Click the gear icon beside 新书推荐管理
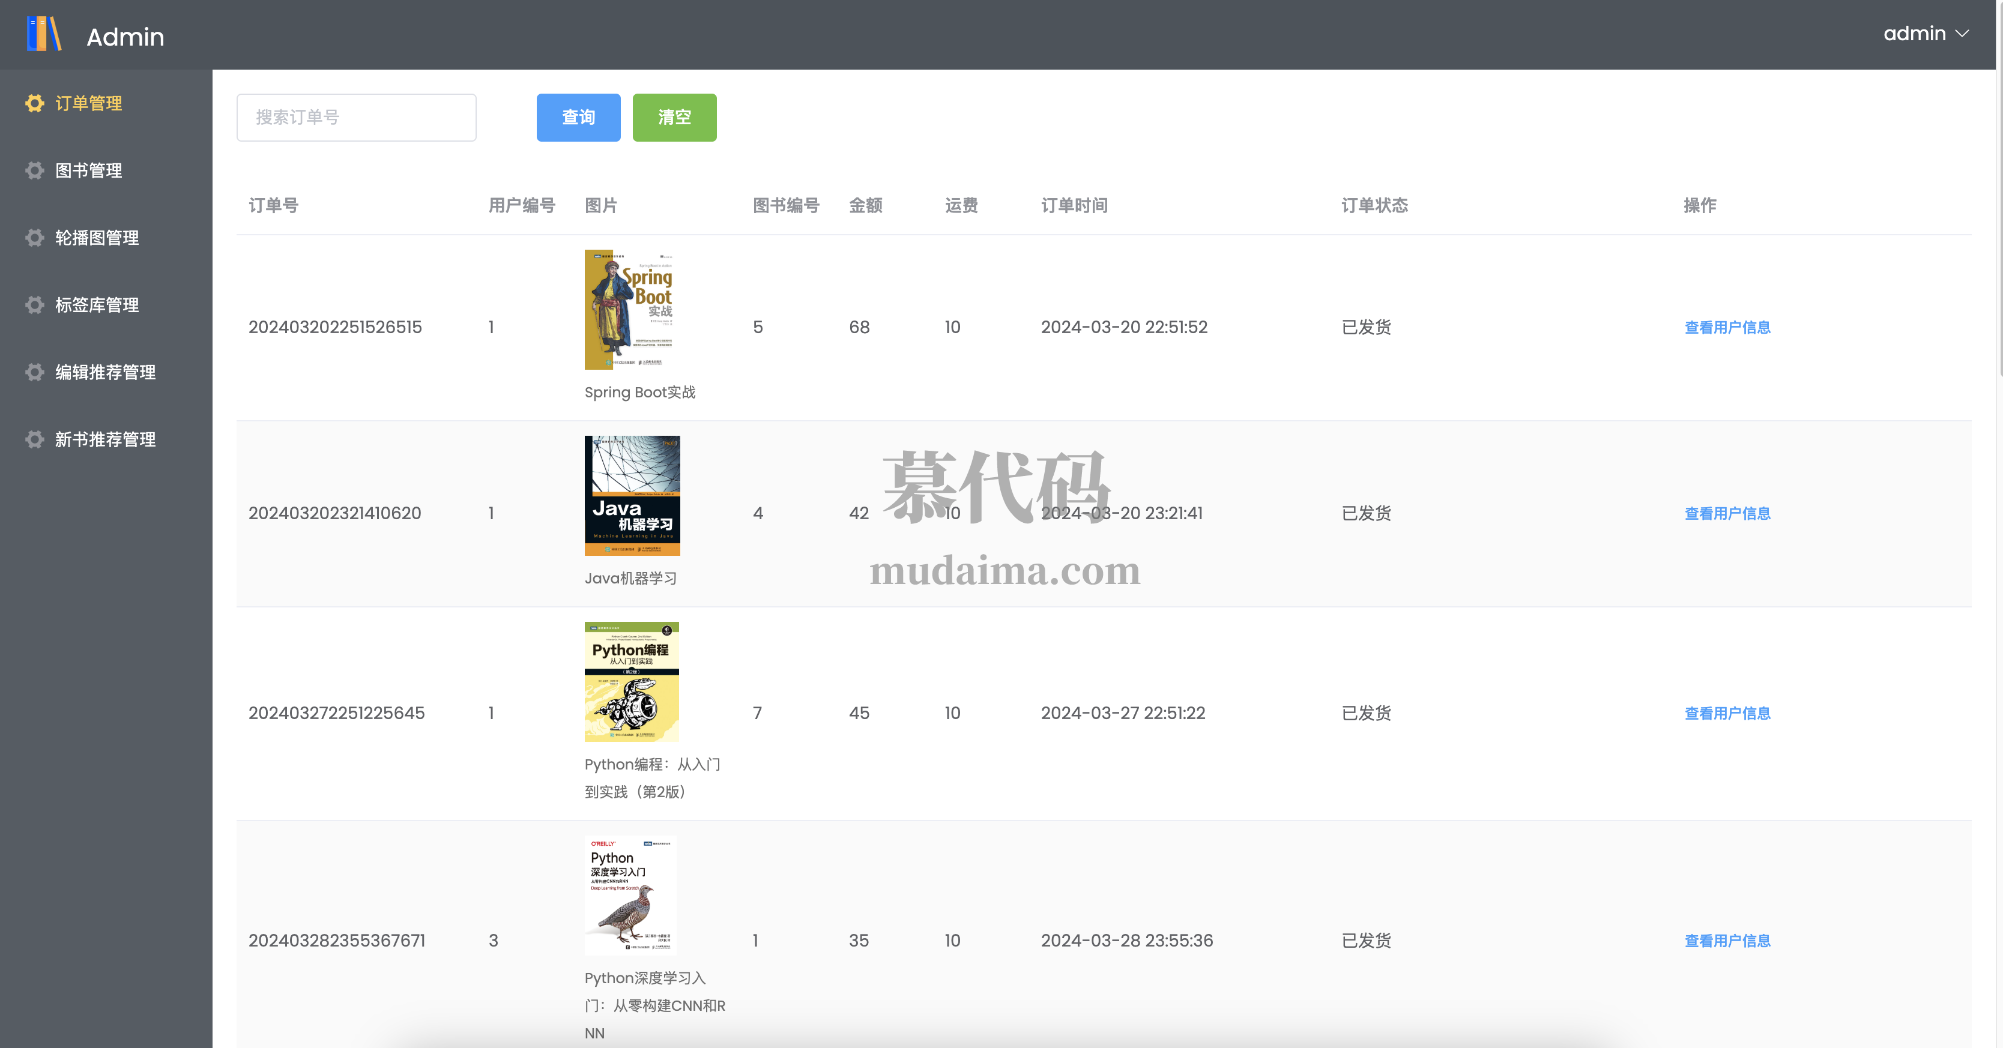Viewport: 2003px width, 1048px height. point(34,439)
